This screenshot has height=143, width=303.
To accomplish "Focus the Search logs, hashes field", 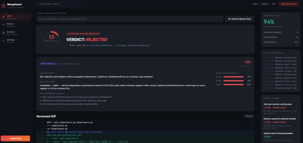I will 61,4.
